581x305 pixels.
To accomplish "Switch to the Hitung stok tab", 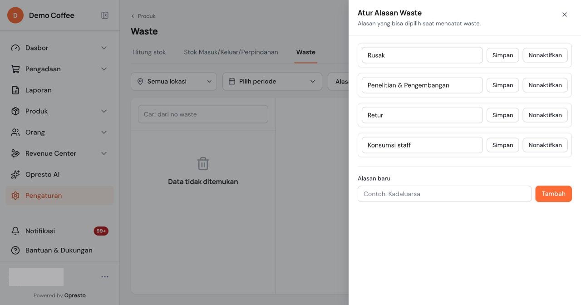I will pos(149,52).
